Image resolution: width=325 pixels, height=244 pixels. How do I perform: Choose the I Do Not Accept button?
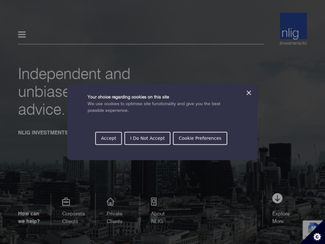147,138
